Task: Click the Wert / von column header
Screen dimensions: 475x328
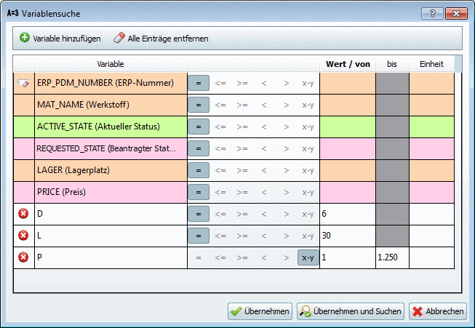Action: [x=348, y=64]
